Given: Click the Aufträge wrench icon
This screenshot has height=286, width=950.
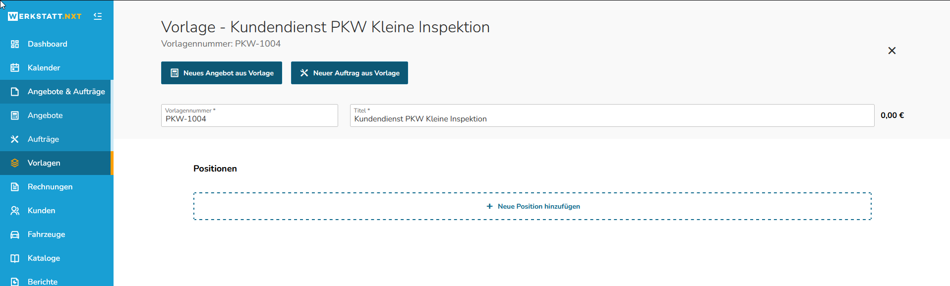Looking at the screenshot, I should point(15,139).
